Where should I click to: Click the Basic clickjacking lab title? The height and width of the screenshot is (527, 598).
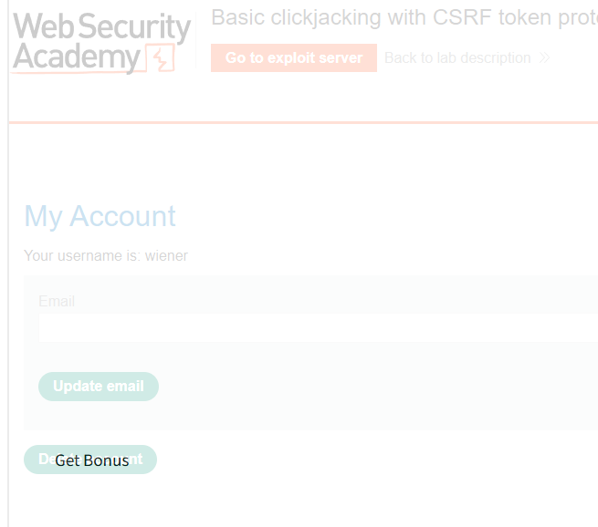point(404,17)
